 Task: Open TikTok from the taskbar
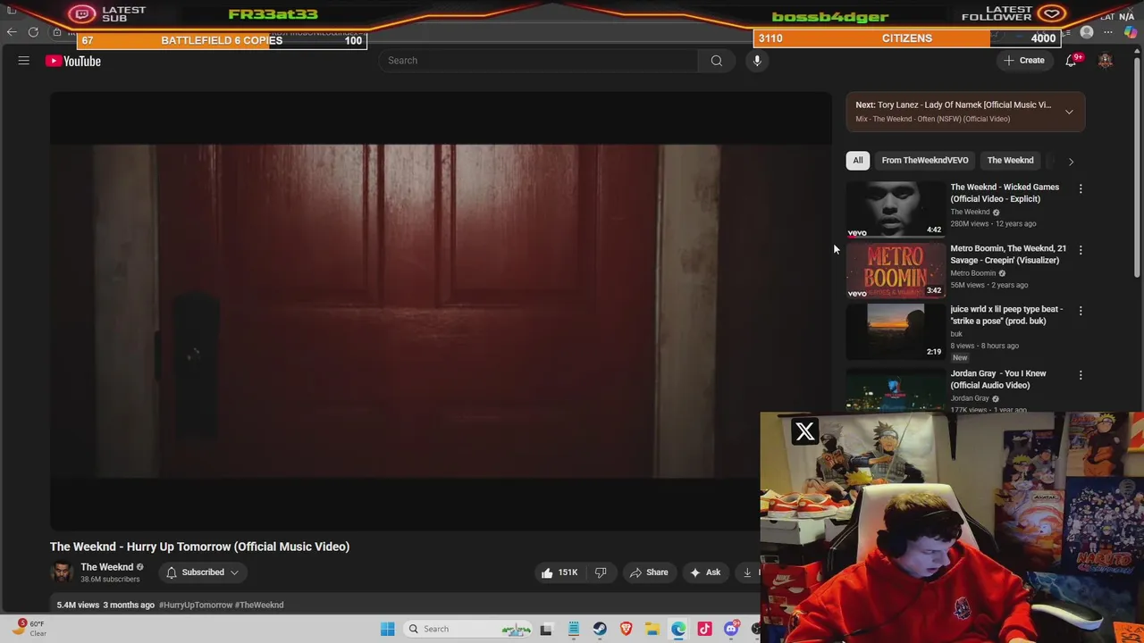[704, 629]
